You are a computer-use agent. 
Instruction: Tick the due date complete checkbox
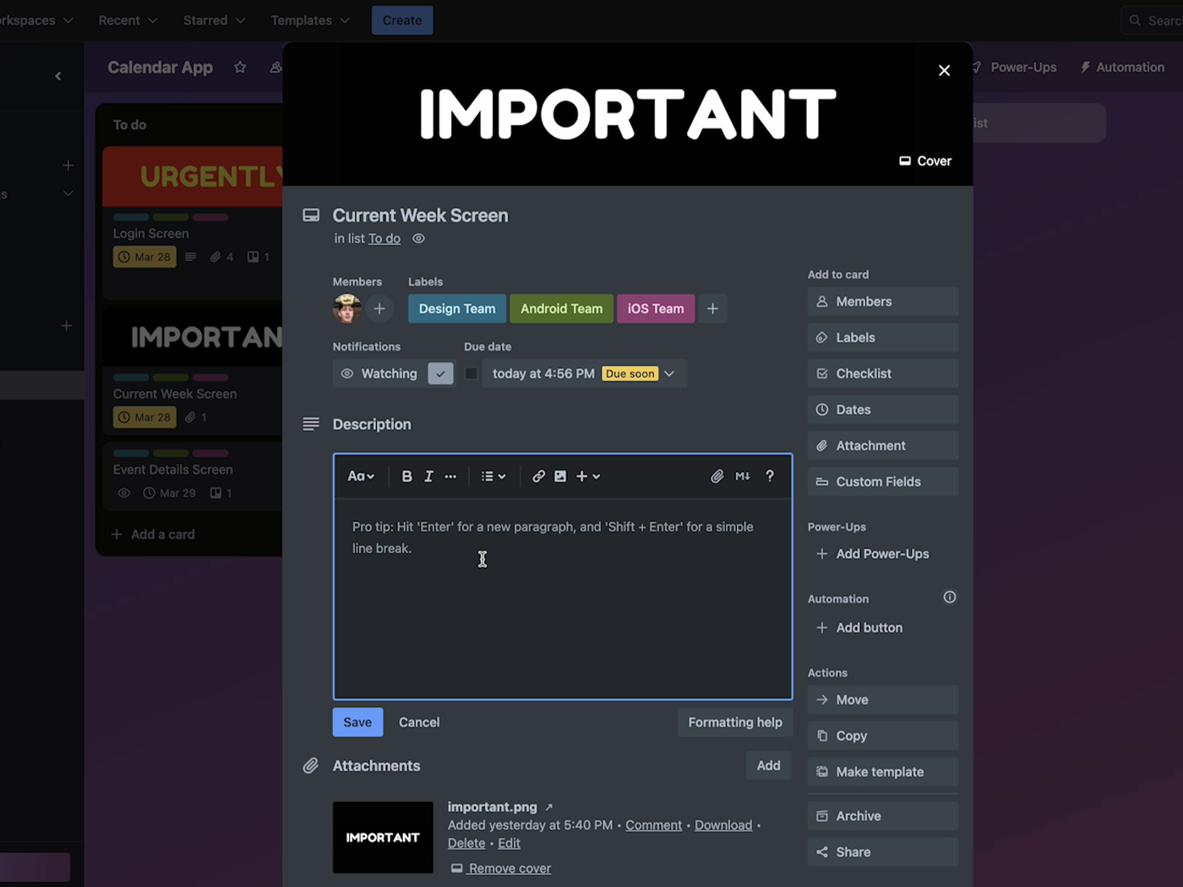[x=472, y=373]
